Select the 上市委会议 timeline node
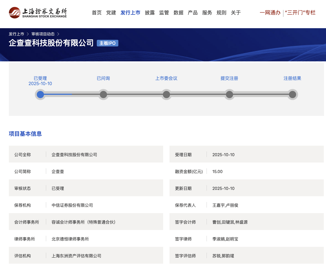Viewport: 326px width, 267px height. (x=166, y=95)
